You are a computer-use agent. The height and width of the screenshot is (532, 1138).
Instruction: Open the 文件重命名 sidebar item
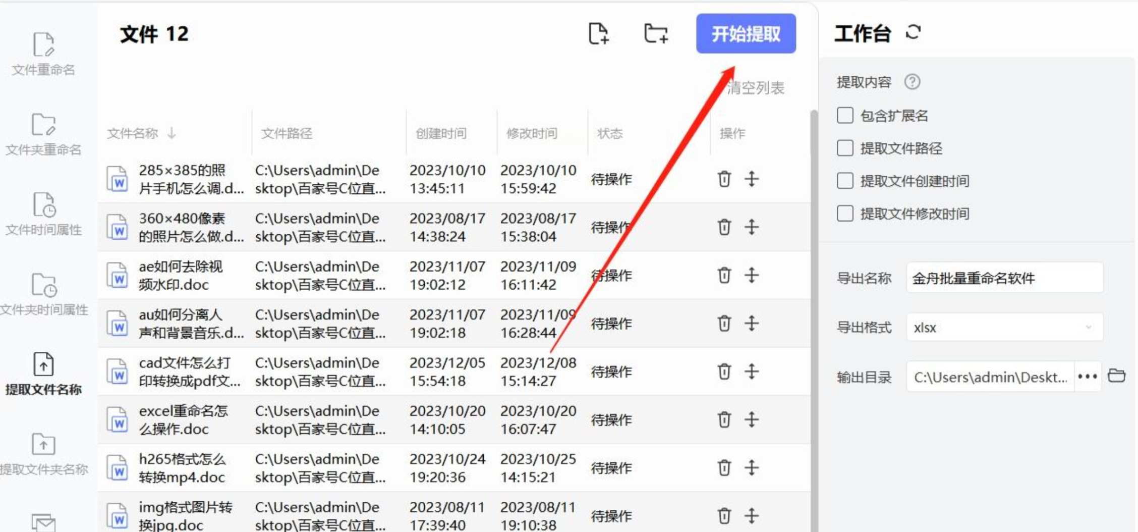click(x=43, y=55)
